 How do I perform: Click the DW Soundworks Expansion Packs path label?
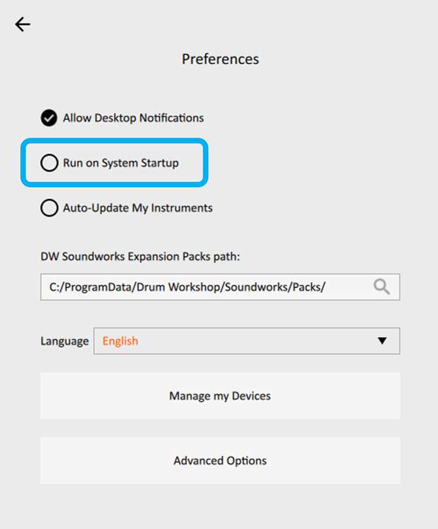click(x=140, y=257)
